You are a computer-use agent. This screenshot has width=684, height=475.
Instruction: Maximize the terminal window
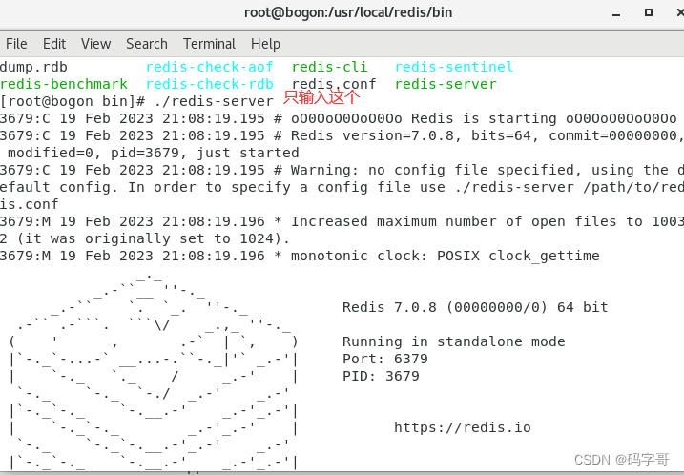coord(649,12)
